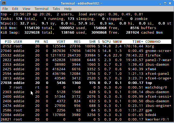Click the terminal window icon in title bar
The width and height of the screenshot is (174, 123).
coord(4,3)
